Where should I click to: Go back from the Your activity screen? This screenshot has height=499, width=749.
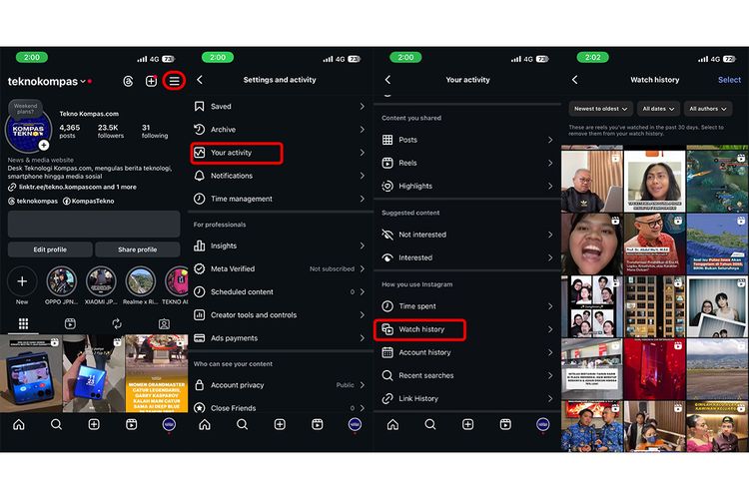tap(387, 80)
